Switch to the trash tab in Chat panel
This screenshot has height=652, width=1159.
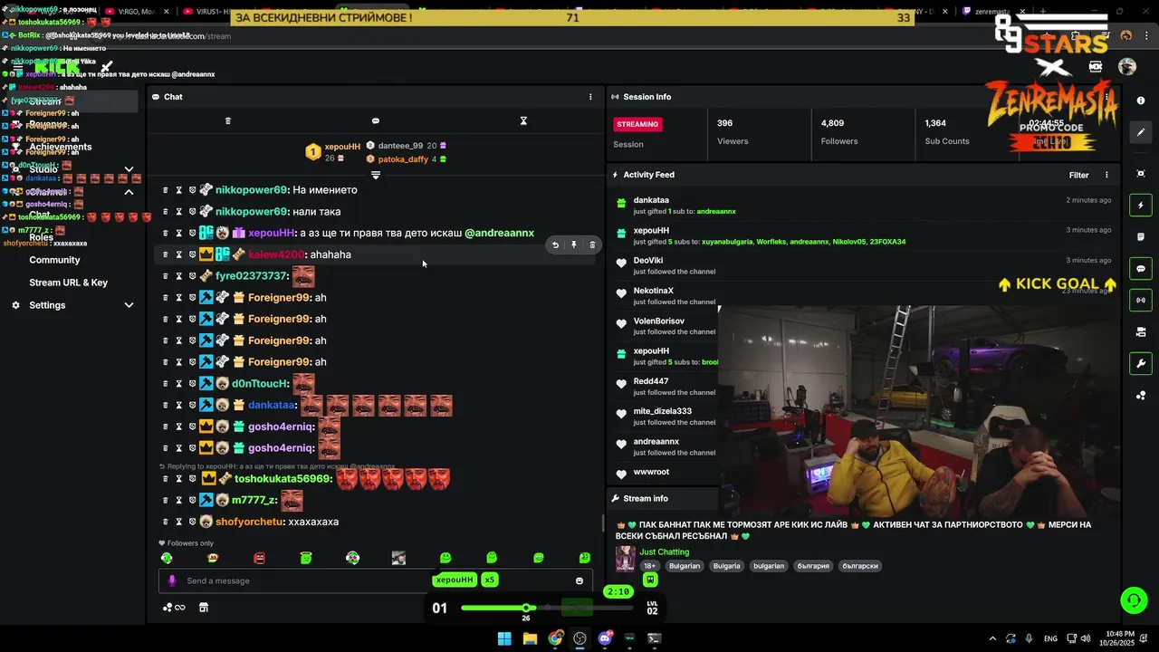tap(228, 120)
